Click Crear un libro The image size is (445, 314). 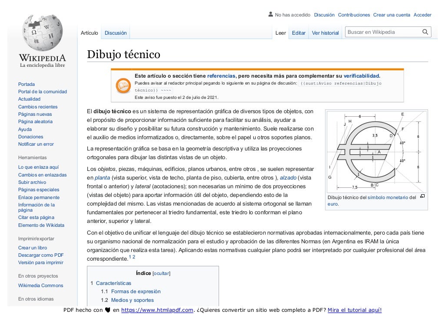pyautogui.click(x=33, y=248)
